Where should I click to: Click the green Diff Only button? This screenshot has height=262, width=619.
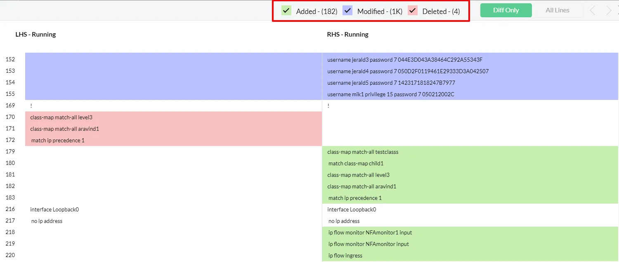[506, 10]
